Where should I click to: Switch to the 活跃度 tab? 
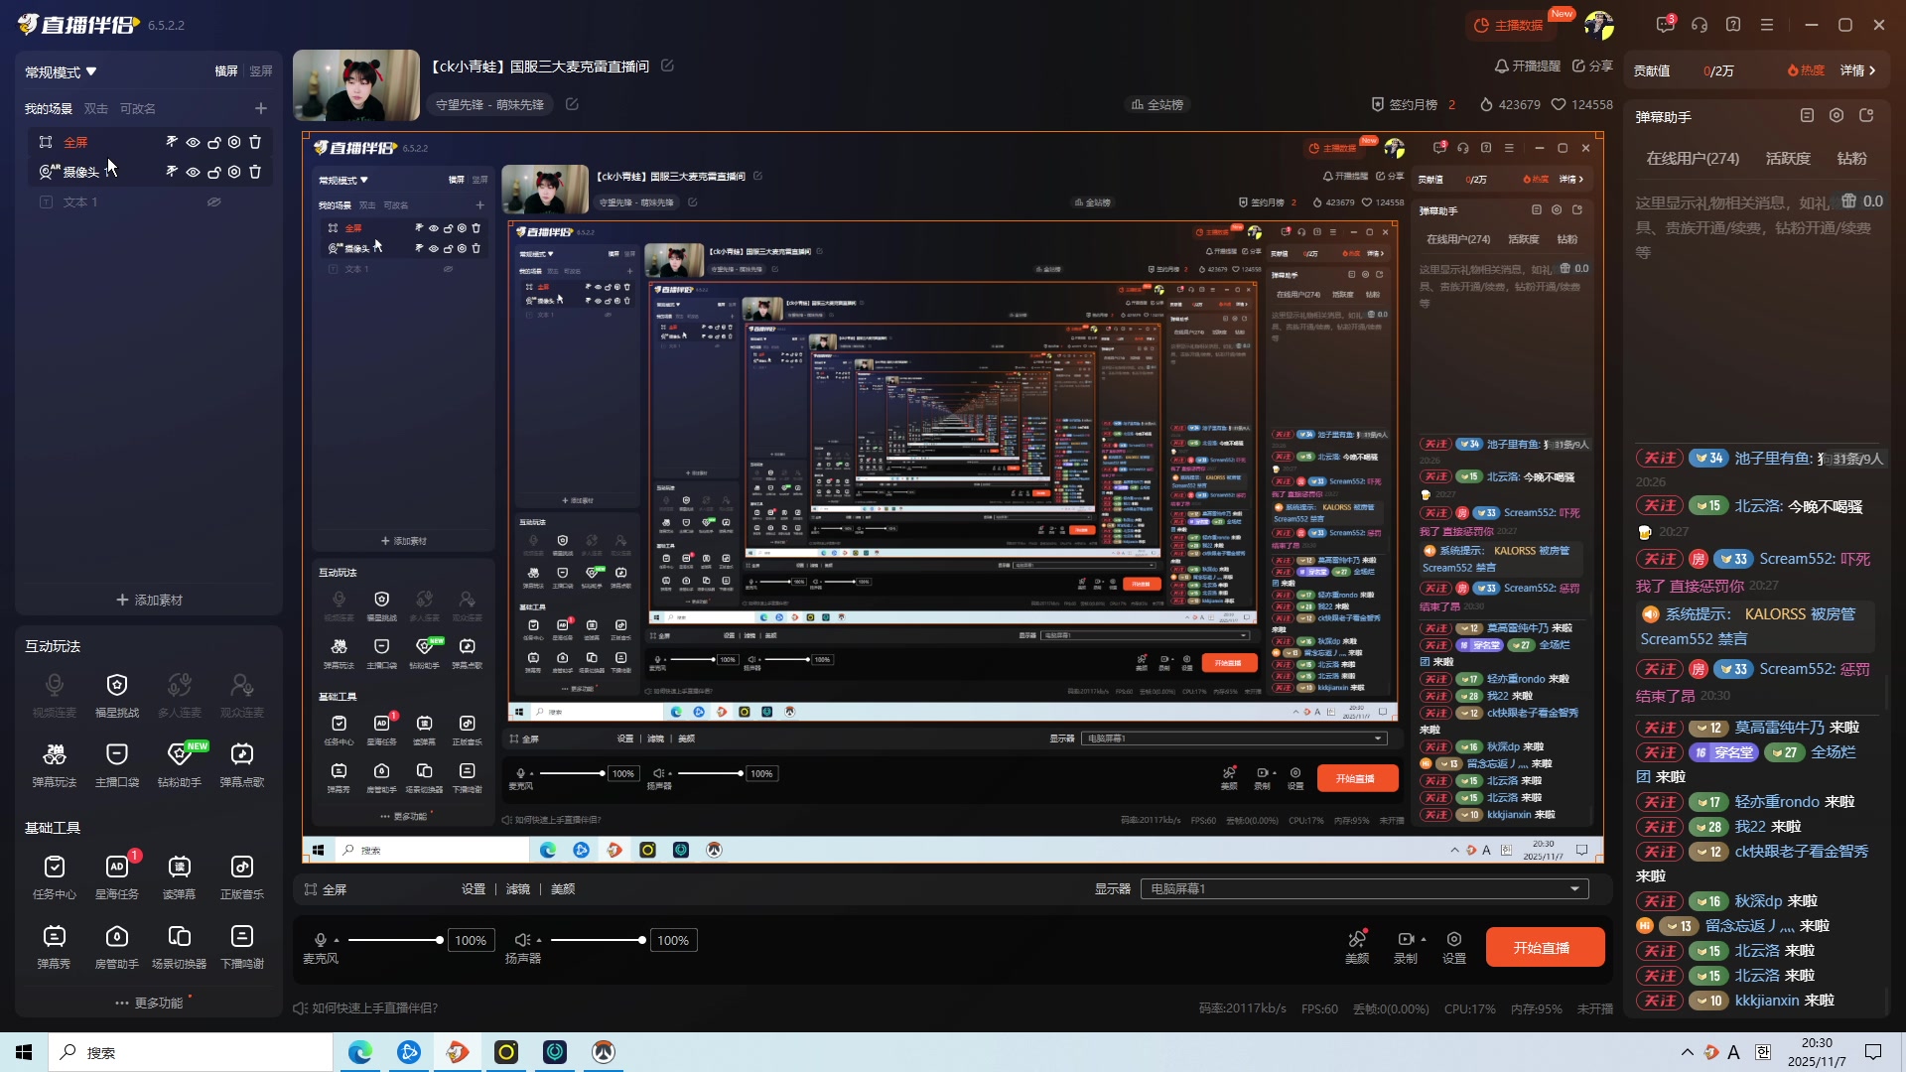click(1788, 159)
